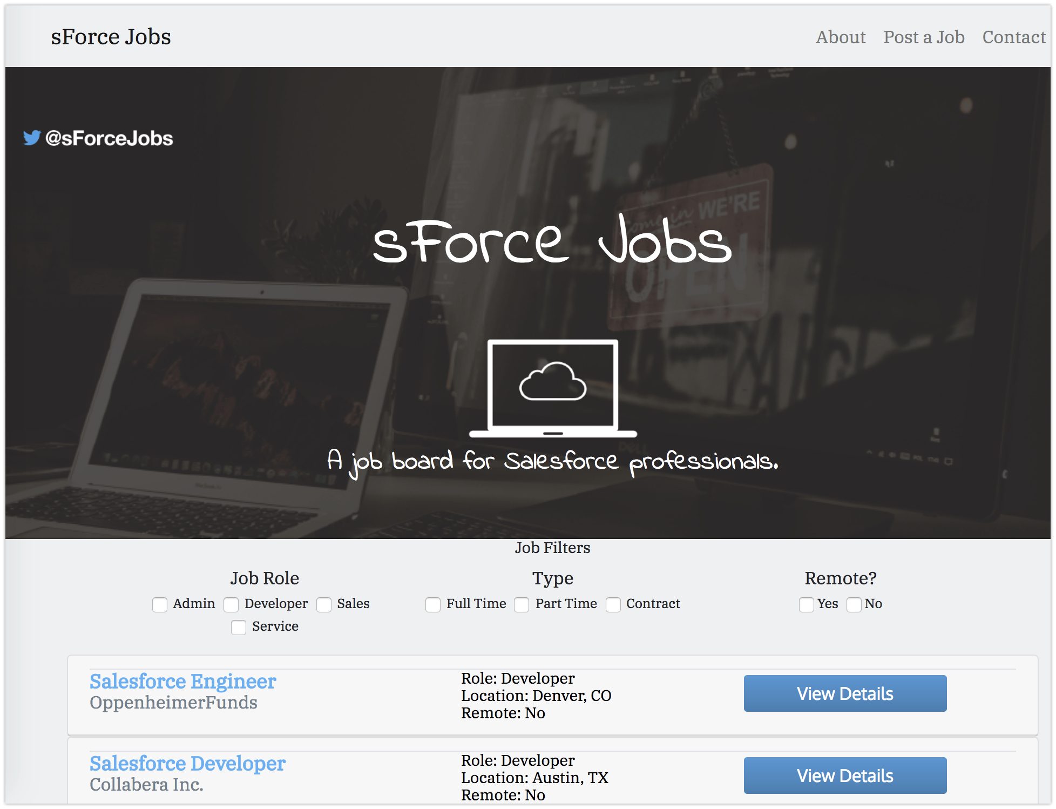Click the Type filter heading
Screen dimensions: 1056x809
click(553, 578)
